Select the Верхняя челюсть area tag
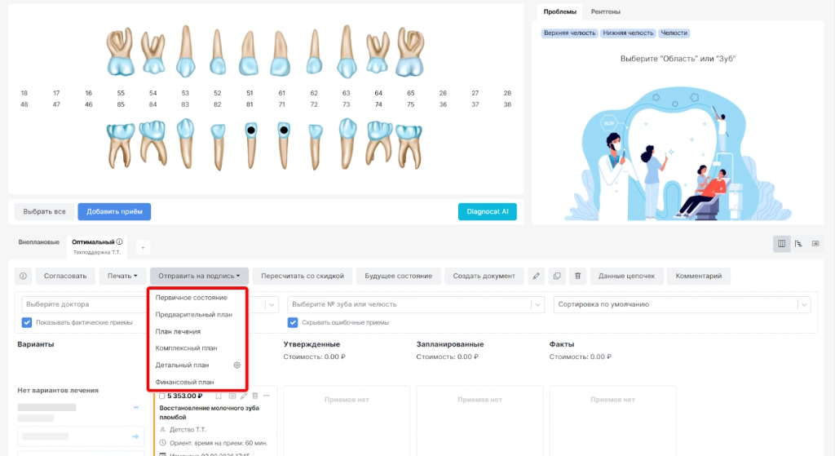The width and height of the screenshot is (835, 456). tap(569, 33)
